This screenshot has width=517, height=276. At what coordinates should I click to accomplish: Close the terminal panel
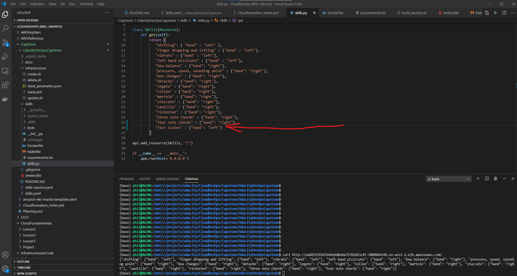[513, 179]
